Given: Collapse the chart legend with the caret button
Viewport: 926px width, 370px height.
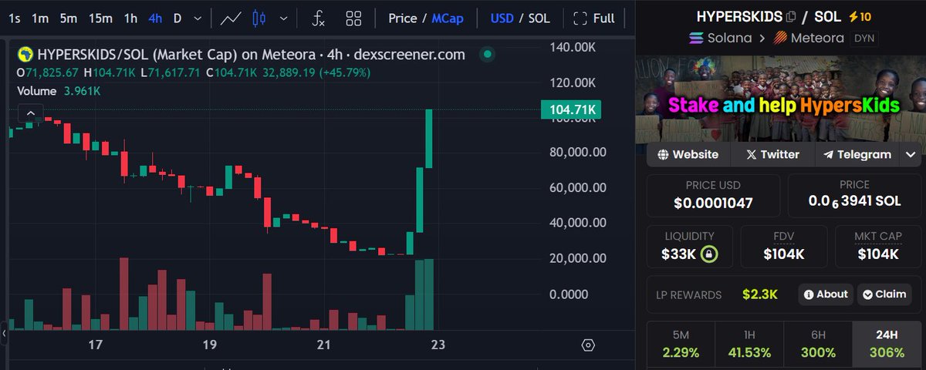Looking at the screenshot, I should pyautogui.click(x=31, y=113).
